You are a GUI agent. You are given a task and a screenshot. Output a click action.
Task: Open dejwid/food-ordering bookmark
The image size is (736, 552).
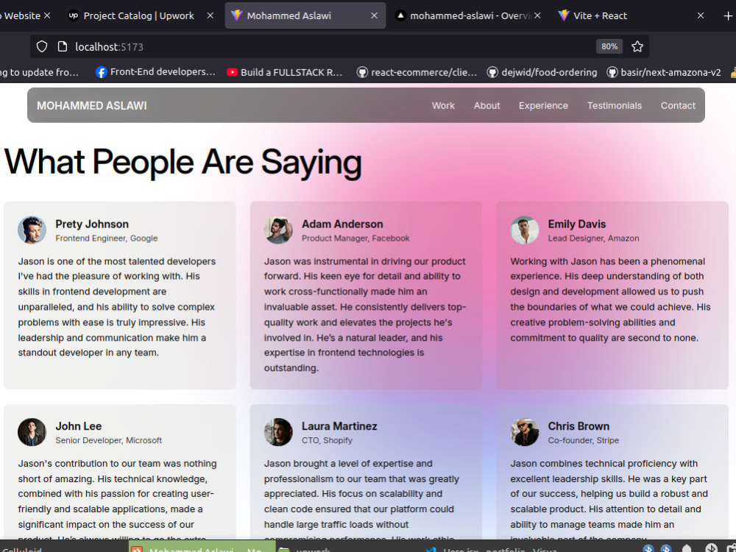(542, 72)
